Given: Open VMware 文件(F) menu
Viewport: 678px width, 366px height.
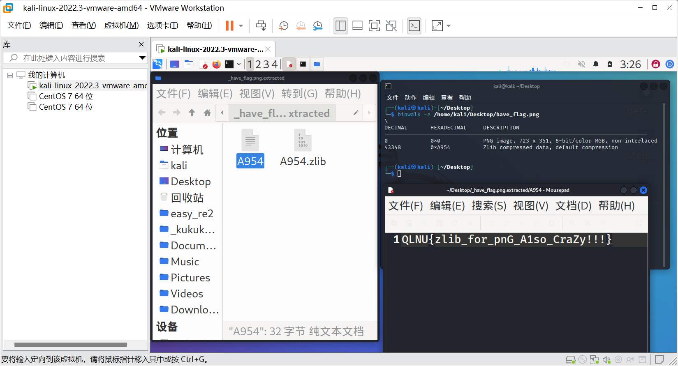Looking at the screenshot, I should pos(19,25).
